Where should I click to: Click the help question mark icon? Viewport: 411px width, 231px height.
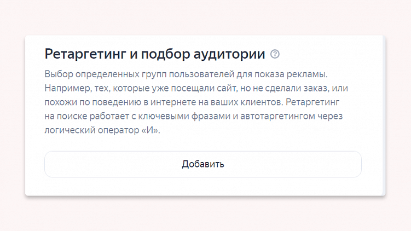pyautogui.click(x=275, y=54)
